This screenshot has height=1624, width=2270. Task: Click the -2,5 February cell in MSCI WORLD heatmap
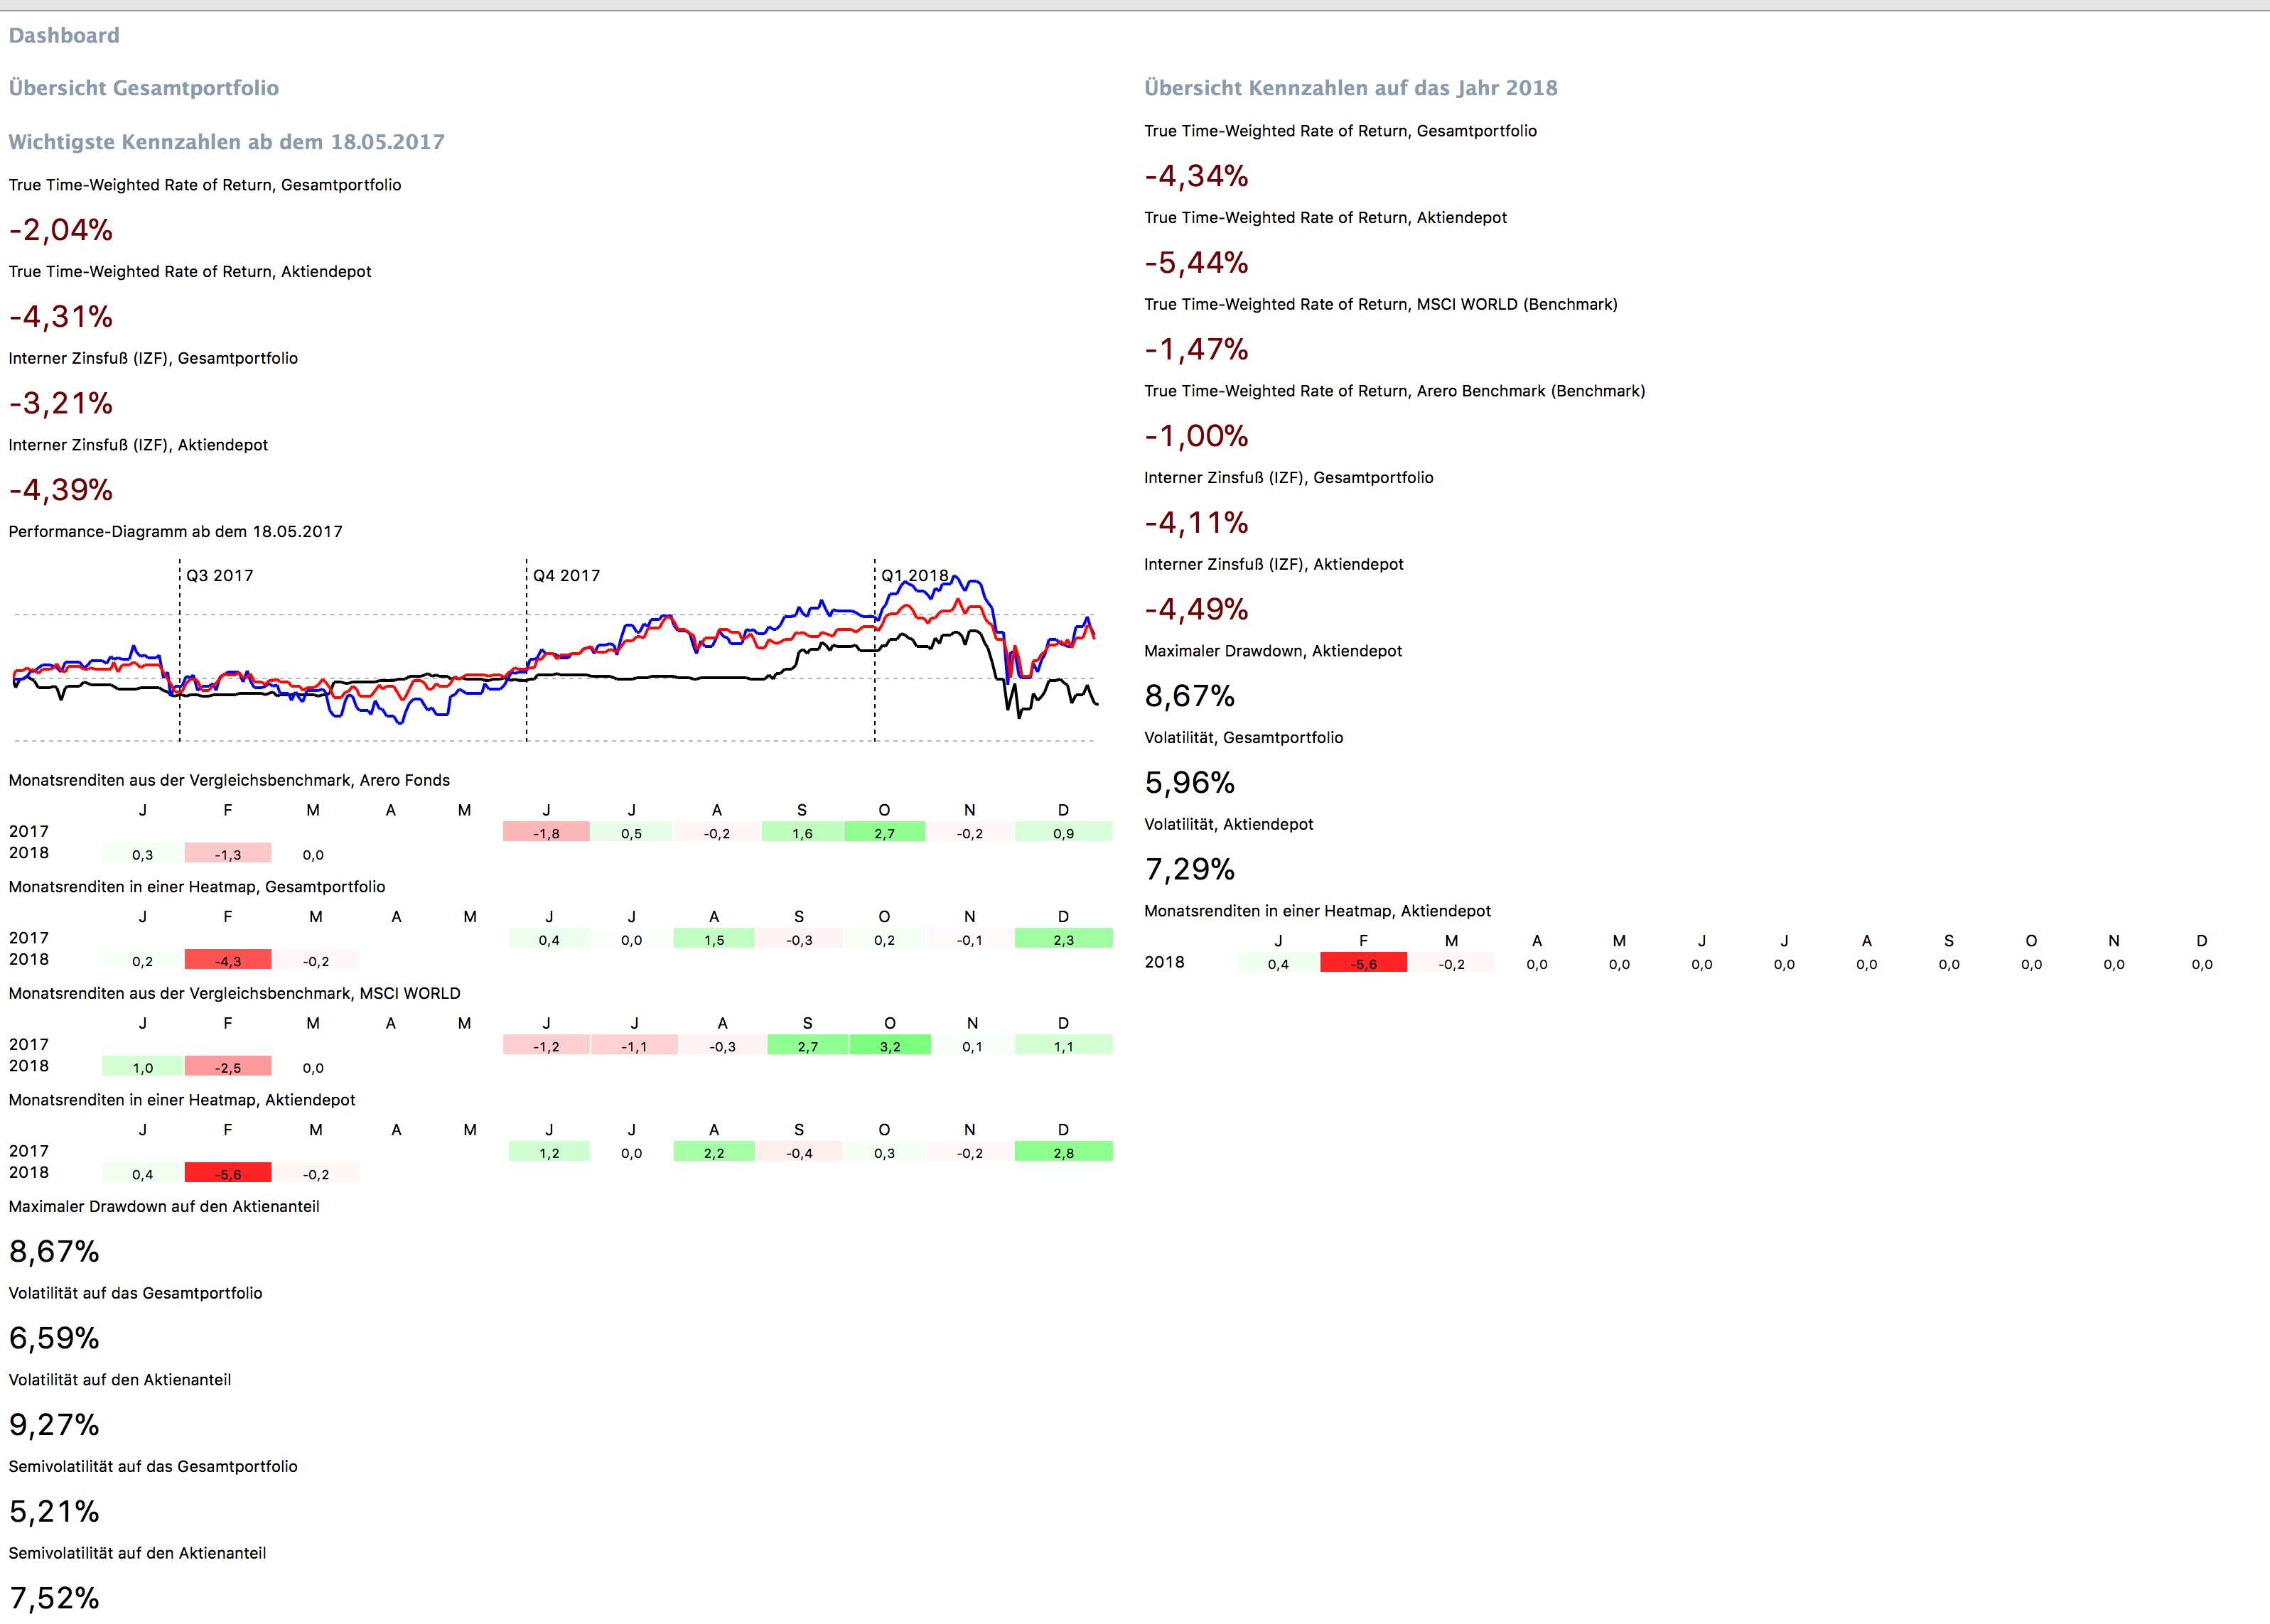tap(227, 1068)
